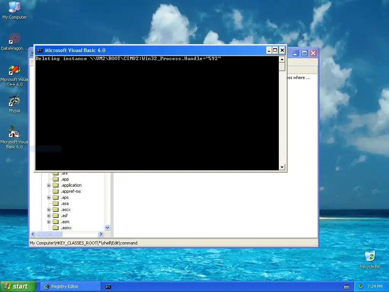Click the .asmx folder icon in the tree
Viewport: 389px width, 292px height.
tap(56, 228)
